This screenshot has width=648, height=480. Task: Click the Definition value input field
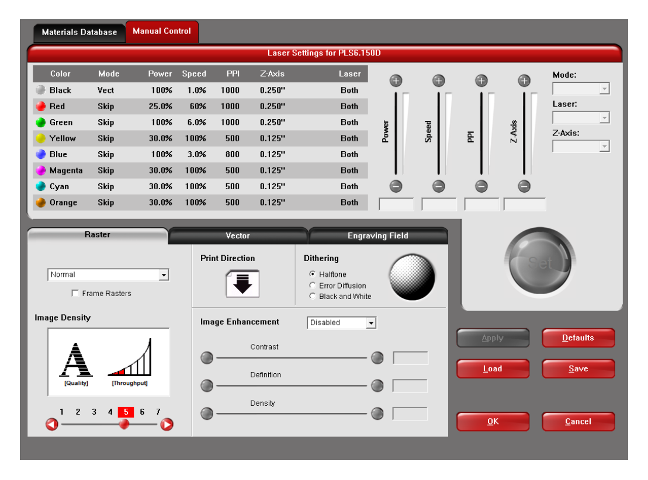point(410,386)
